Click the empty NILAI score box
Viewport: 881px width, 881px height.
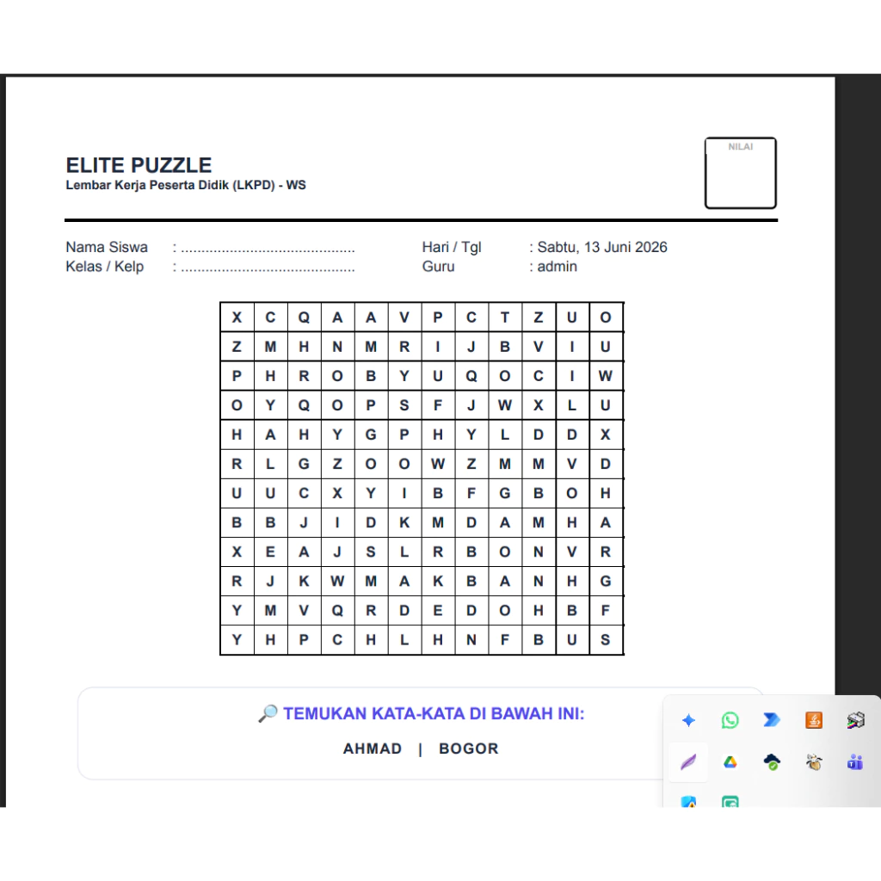point(741,173)
